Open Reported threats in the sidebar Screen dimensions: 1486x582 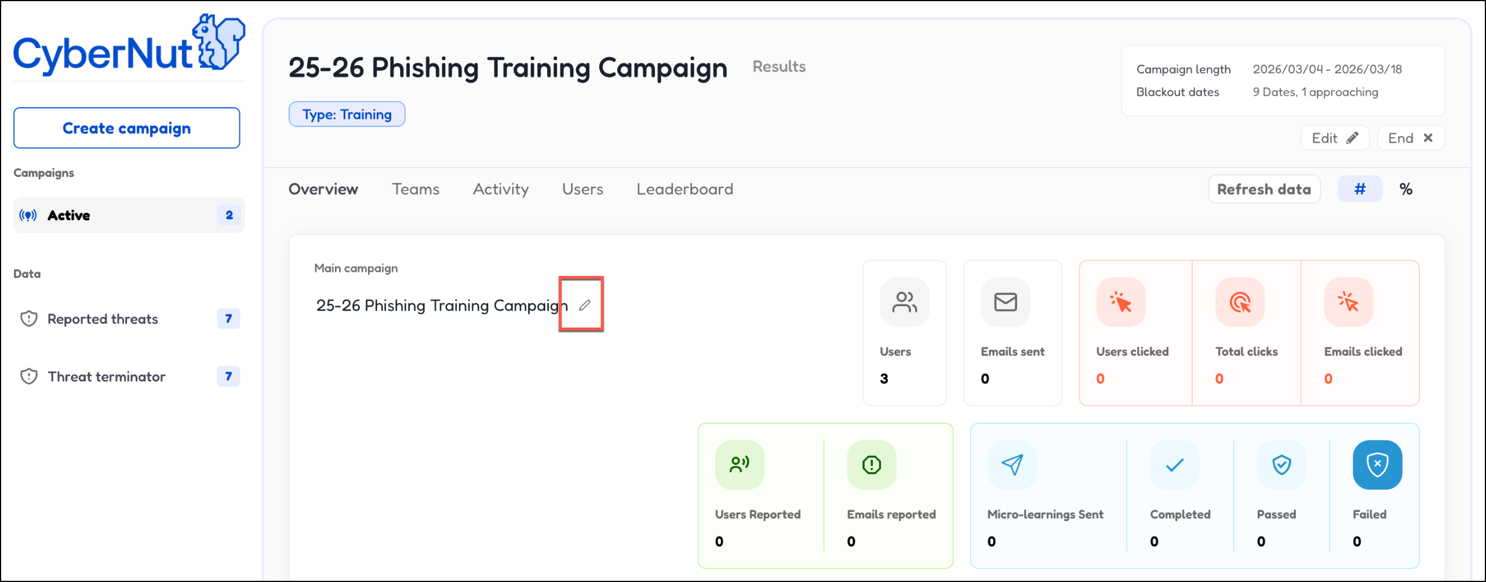click(x=103, y=319)
